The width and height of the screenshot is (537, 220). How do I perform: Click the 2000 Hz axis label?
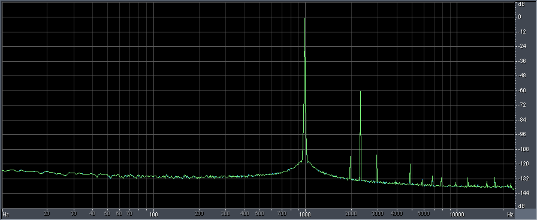pos(351,213)
